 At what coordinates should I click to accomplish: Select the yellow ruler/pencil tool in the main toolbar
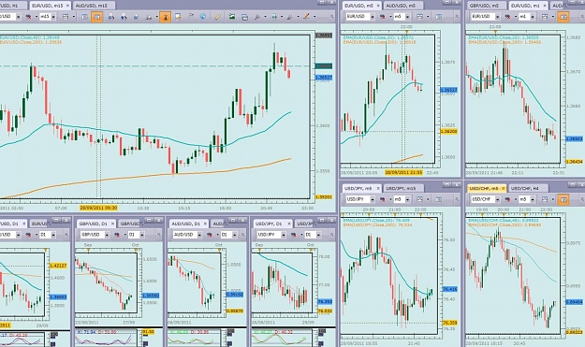tap(217, 17)
